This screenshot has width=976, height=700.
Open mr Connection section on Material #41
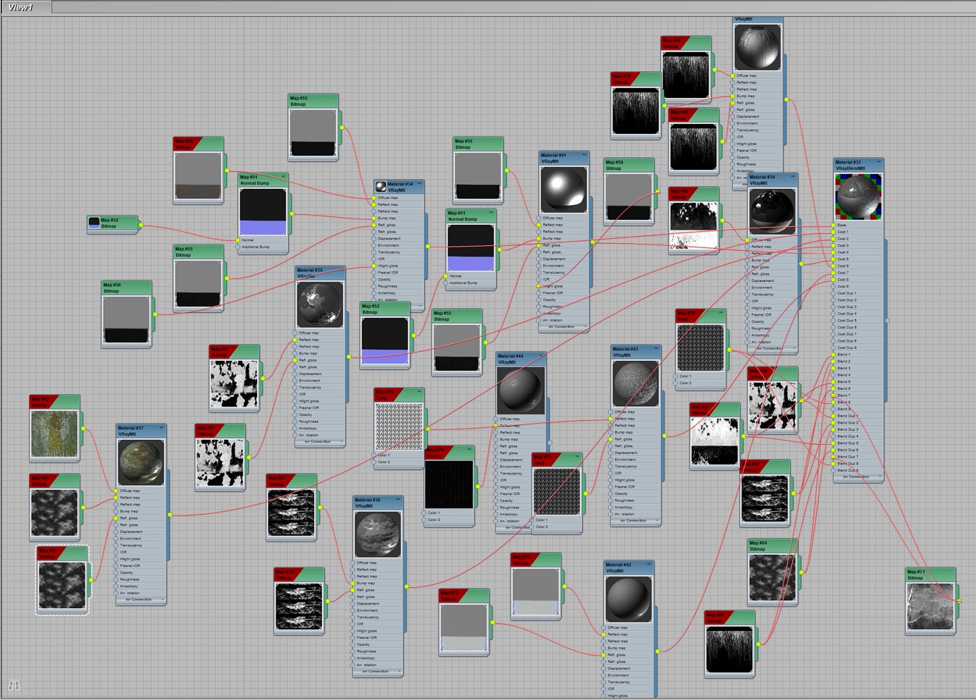[x=564, y=327]
